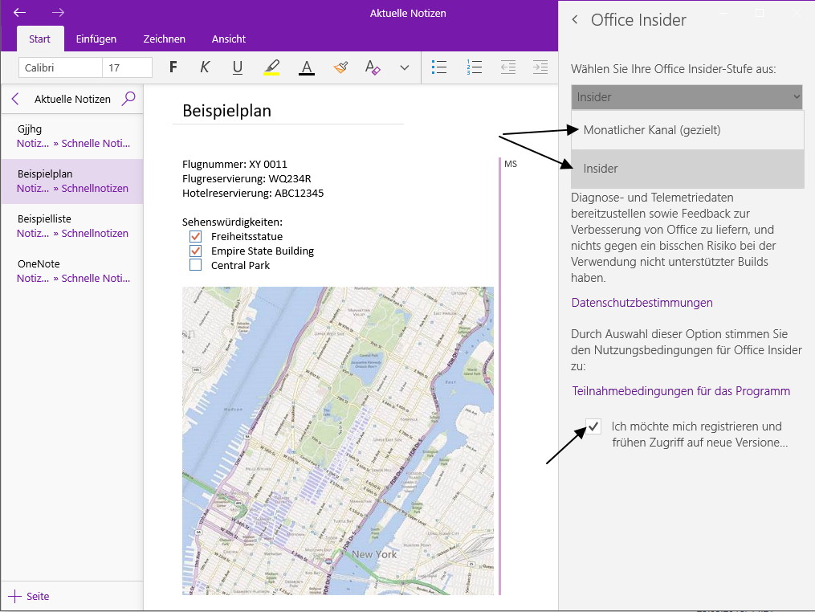Viewport: 815px width, 612px height.
Task: Increase the paragraph indent
Action: (540, 67)
